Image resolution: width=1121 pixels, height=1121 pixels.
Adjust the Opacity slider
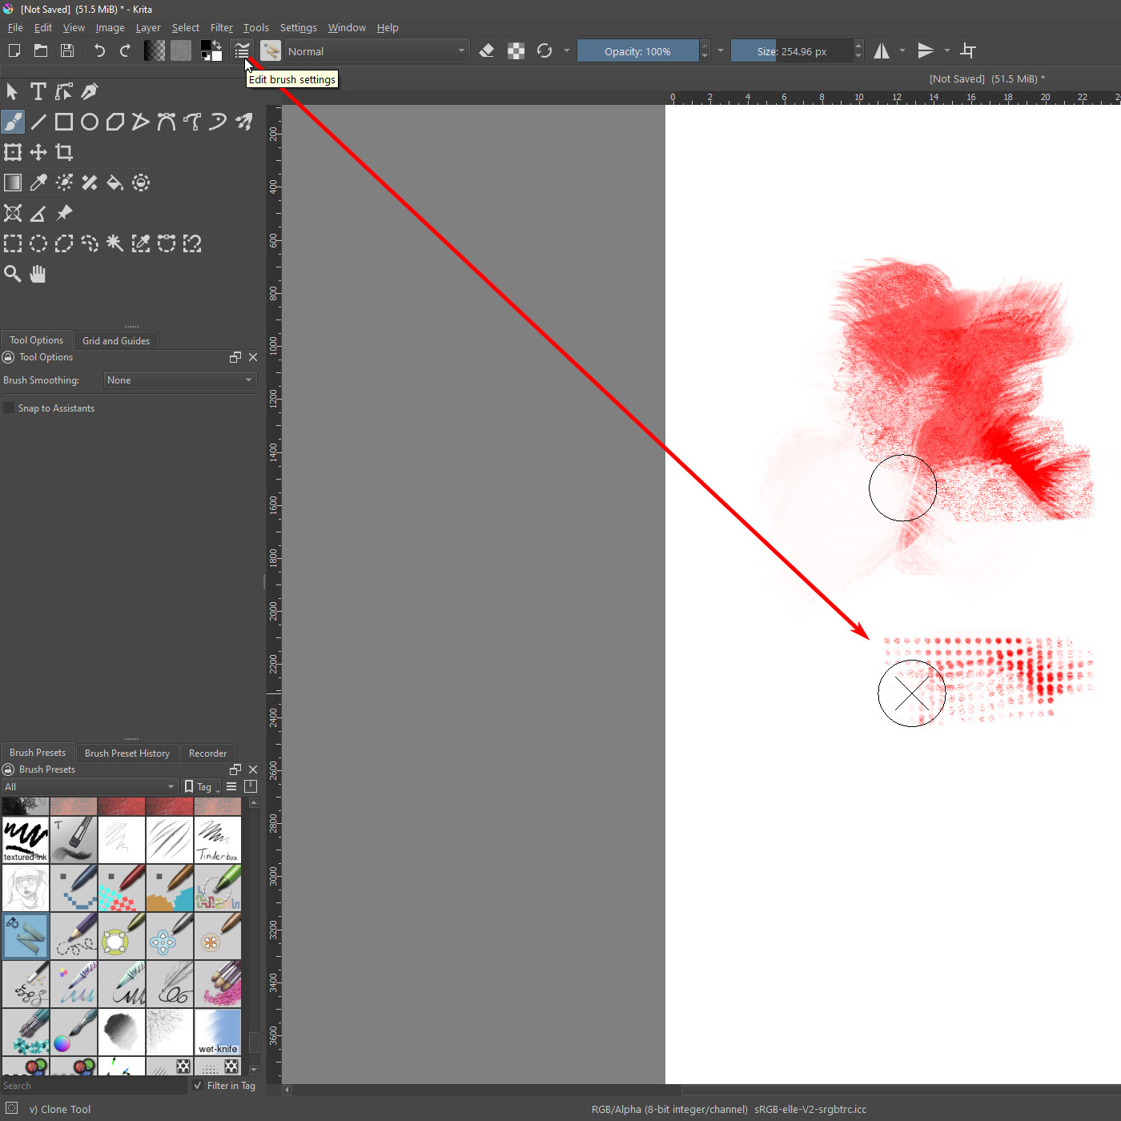(x=637, y=51)
